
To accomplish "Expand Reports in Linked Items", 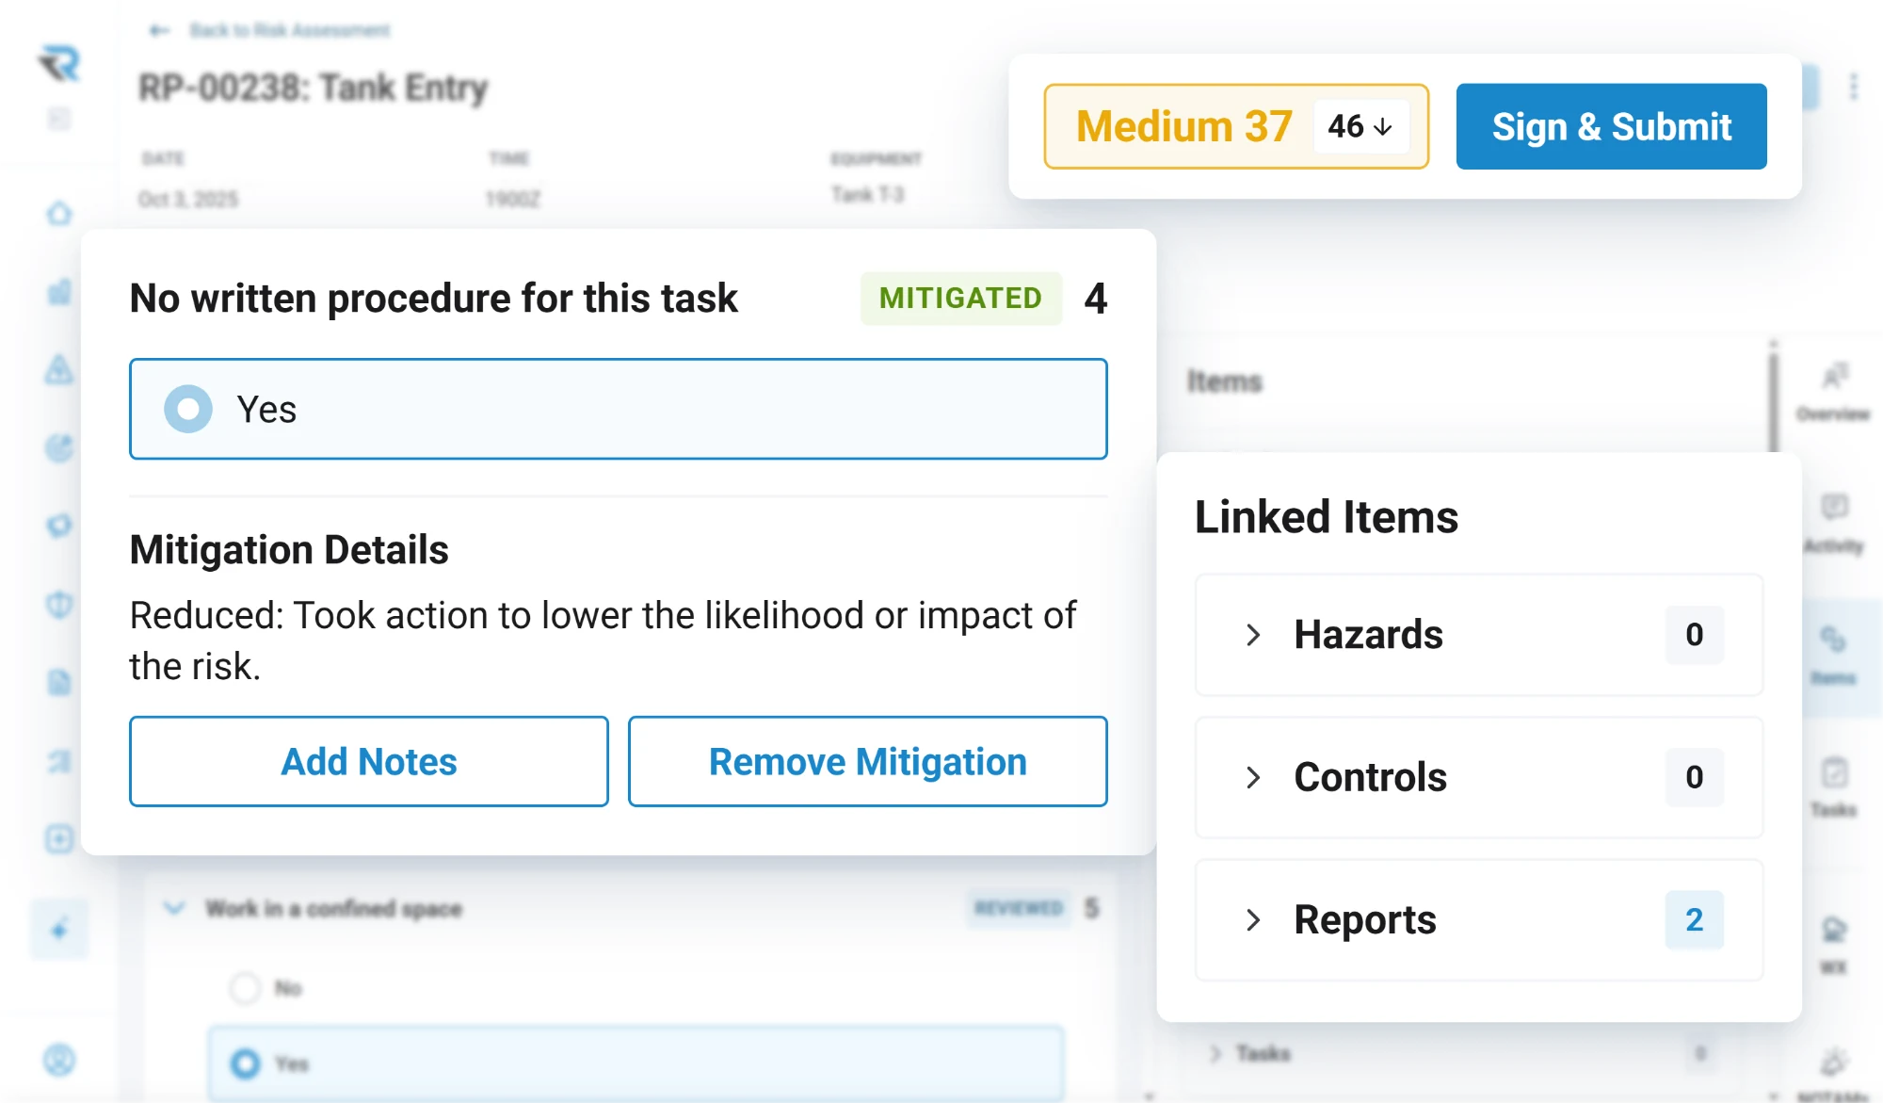I will [x=1479, y=919].
